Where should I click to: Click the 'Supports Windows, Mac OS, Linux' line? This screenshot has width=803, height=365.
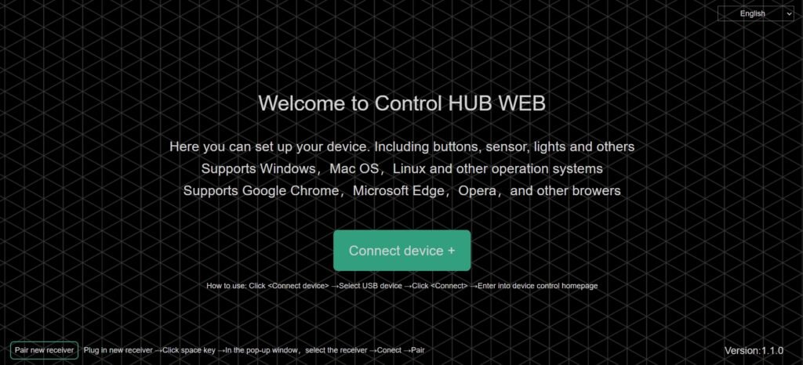[x=402, y=168]
